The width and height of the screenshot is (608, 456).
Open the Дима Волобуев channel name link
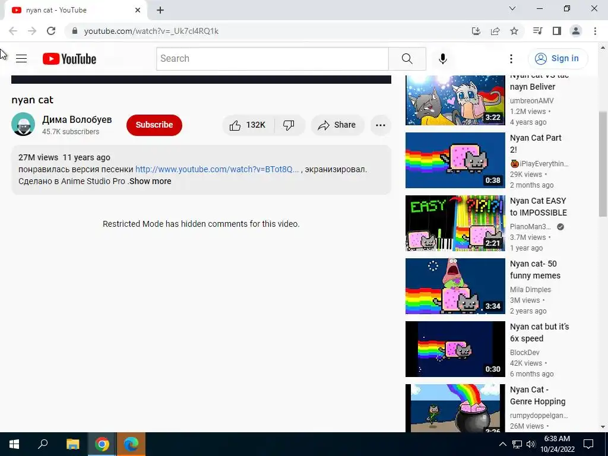tap(77, 119)
